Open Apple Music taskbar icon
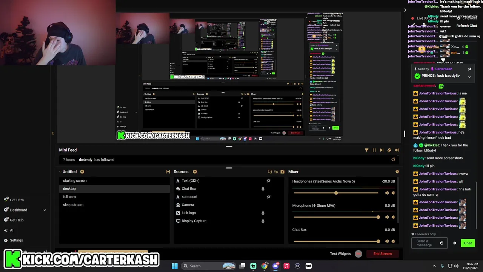The height and width of the screenshot is (272, 483). (x=286, y=266)
